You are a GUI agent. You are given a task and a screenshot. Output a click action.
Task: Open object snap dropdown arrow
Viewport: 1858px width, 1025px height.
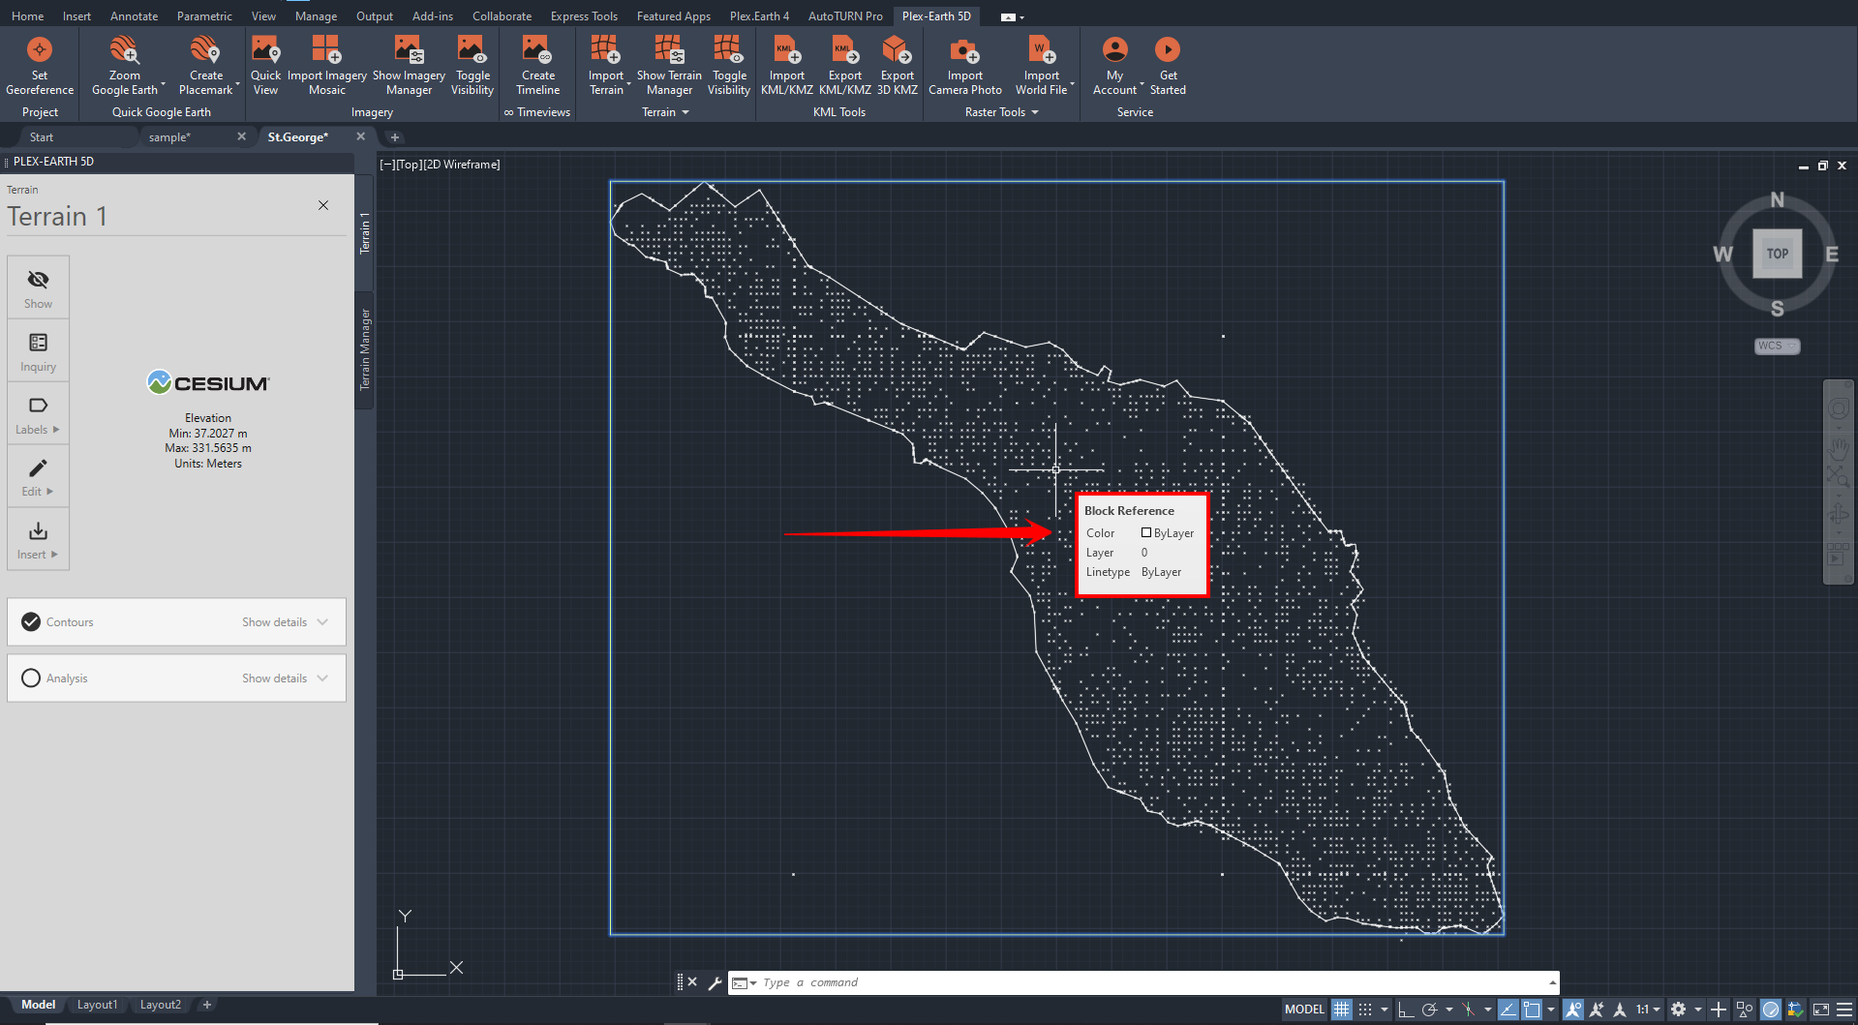(x=1551, y=1010)
